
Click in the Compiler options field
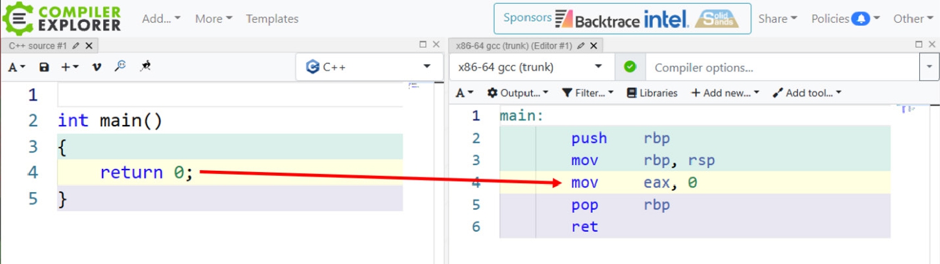(x=784, y=67)
